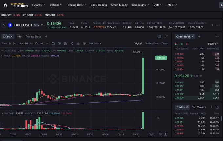Viewport: 223px width, 141px height.
Task: Open the Campaigns dropdown menu
Action: [140, 5]
